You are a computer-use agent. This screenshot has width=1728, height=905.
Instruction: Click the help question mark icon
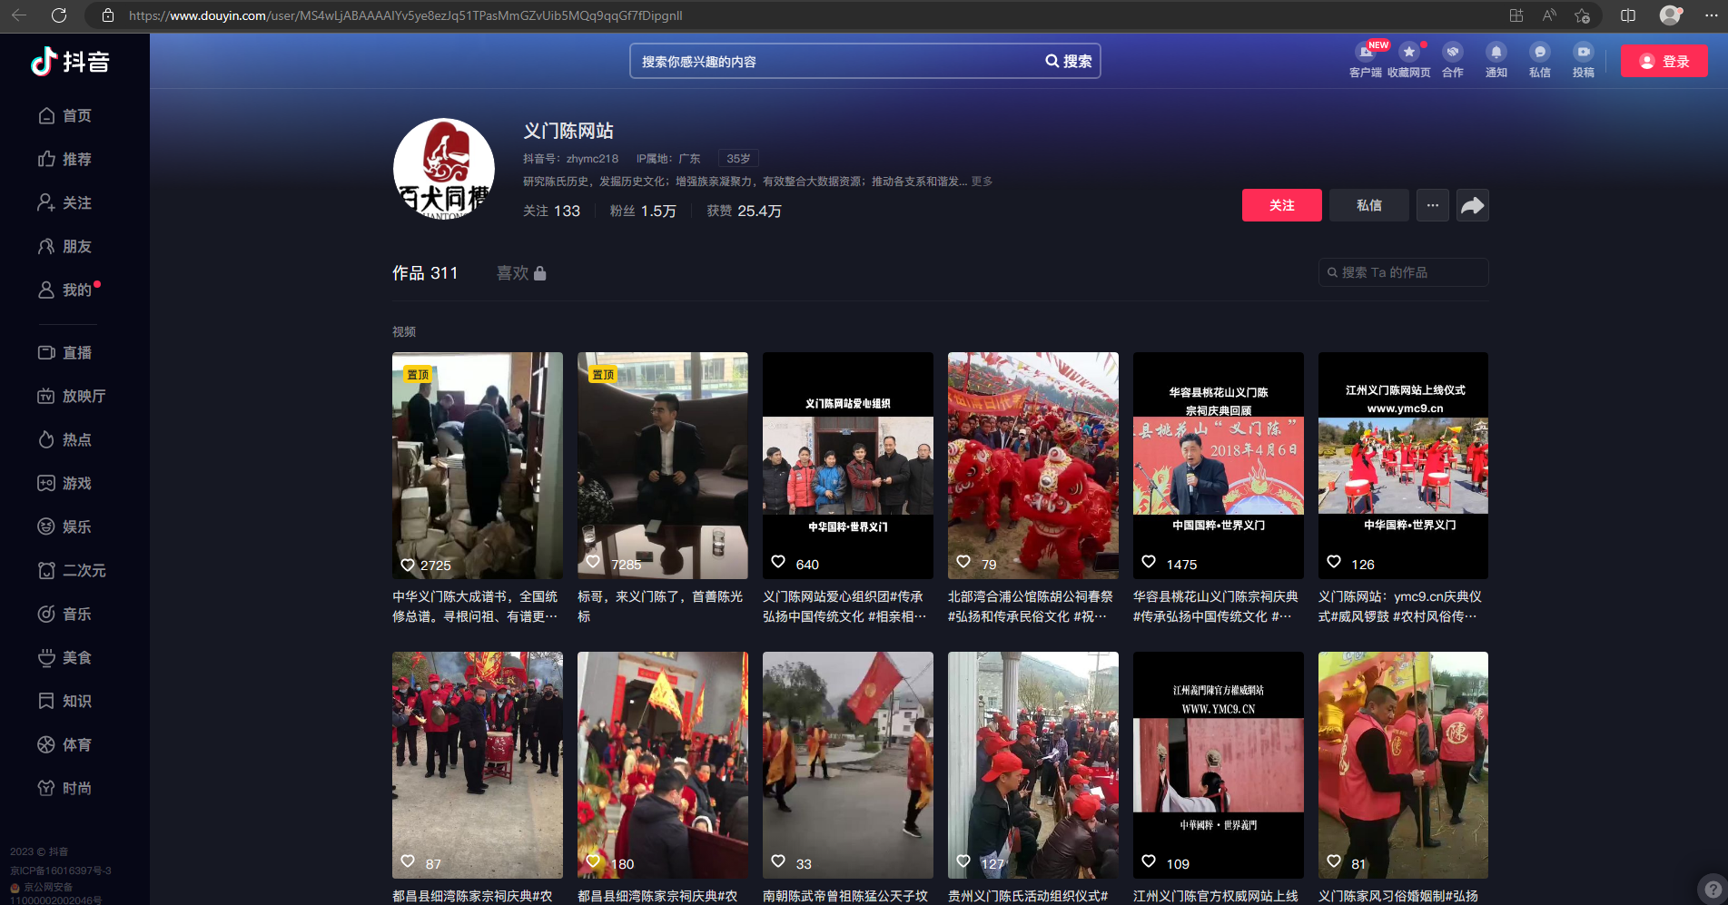click(x=1713, y=890)
